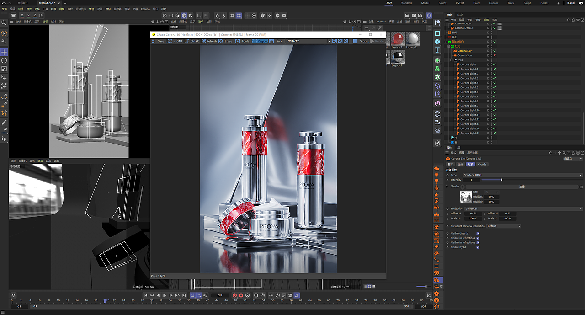The height and width of the screenshot is (315, 585).
Task: Toggle the X axis lock
Action: coord(22,16)
